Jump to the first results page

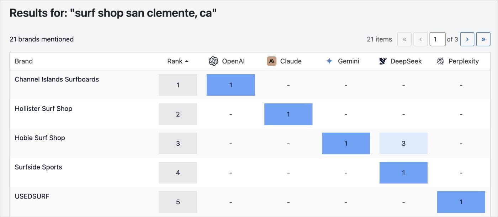point(404,39)
